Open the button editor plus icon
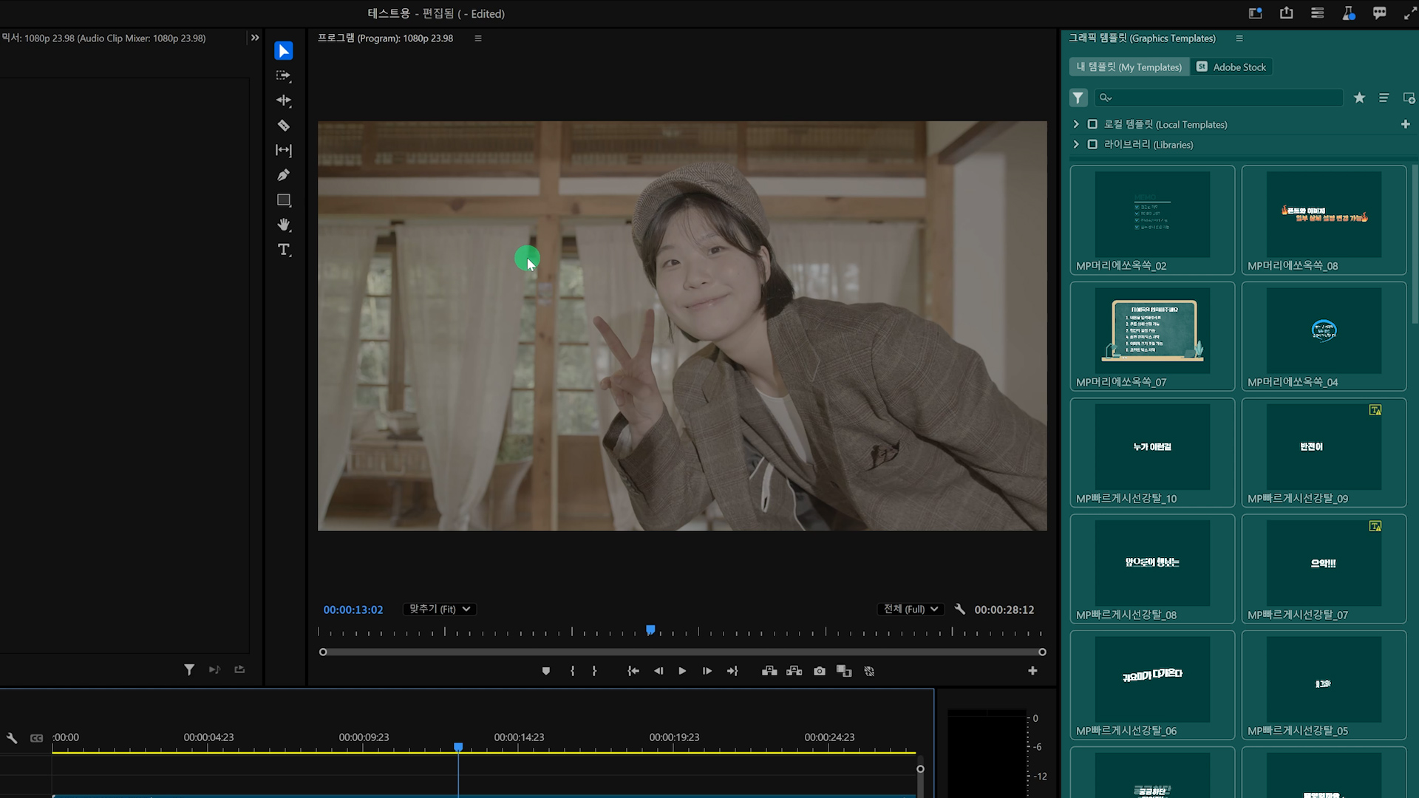The image size is (1419, 798). [x=1032, y=670]
